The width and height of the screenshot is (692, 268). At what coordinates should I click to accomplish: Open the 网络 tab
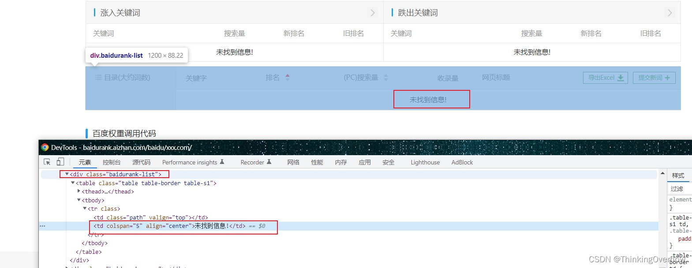(293, 162)
